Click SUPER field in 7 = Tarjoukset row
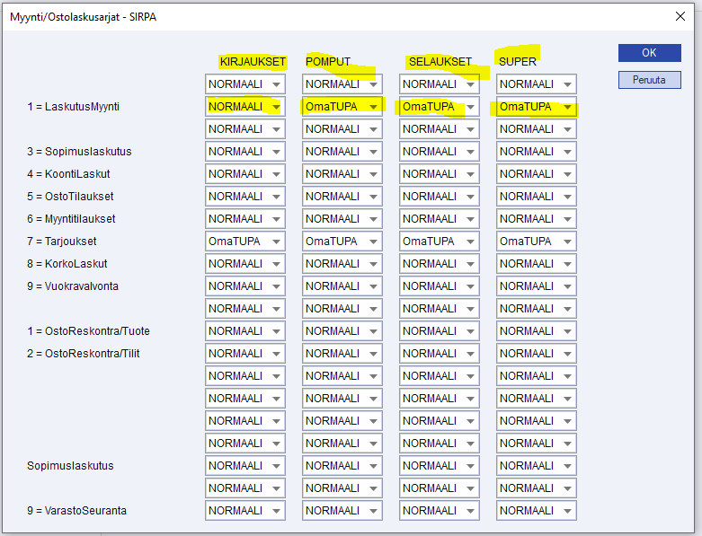702x536 pixels. pyautogui.click(x=536, y=242)
